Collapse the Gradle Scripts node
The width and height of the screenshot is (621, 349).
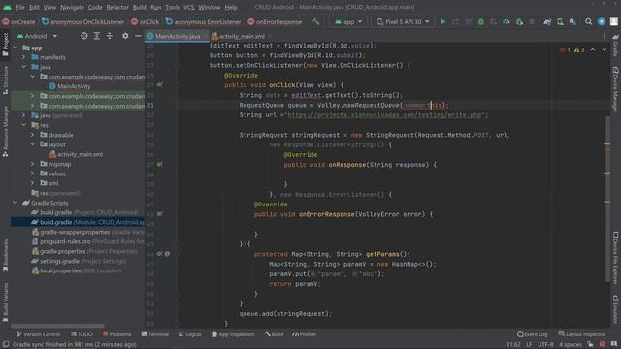[16, 203]
